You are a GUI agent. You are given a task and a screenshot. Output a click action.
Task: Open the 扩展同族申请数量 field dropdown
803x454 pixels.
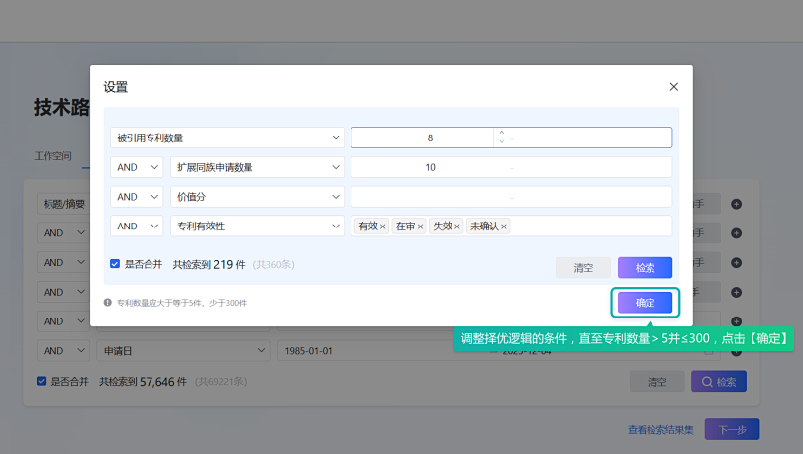click(257, 167)
